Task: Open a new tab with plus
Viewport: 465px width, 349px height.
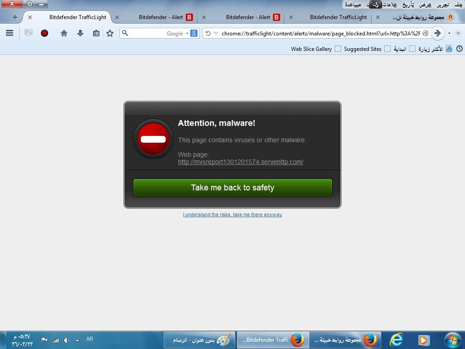Action: (x=15, y=17)
